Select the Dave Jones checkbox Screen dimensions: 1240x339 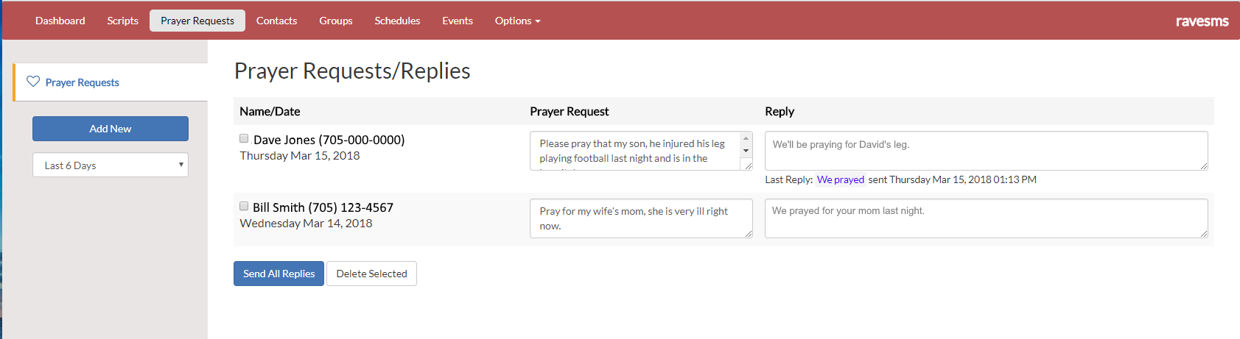point(244,138)
